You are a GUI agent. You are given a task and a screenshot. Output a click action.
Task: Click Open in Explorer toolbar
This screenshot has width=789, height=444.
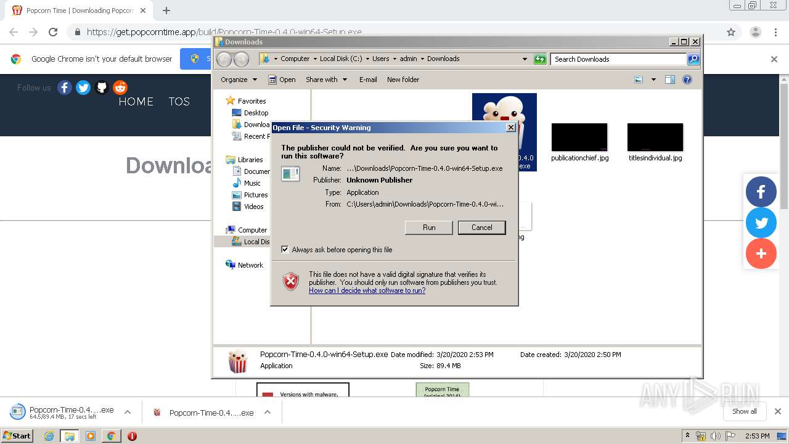tap(282, 80)
